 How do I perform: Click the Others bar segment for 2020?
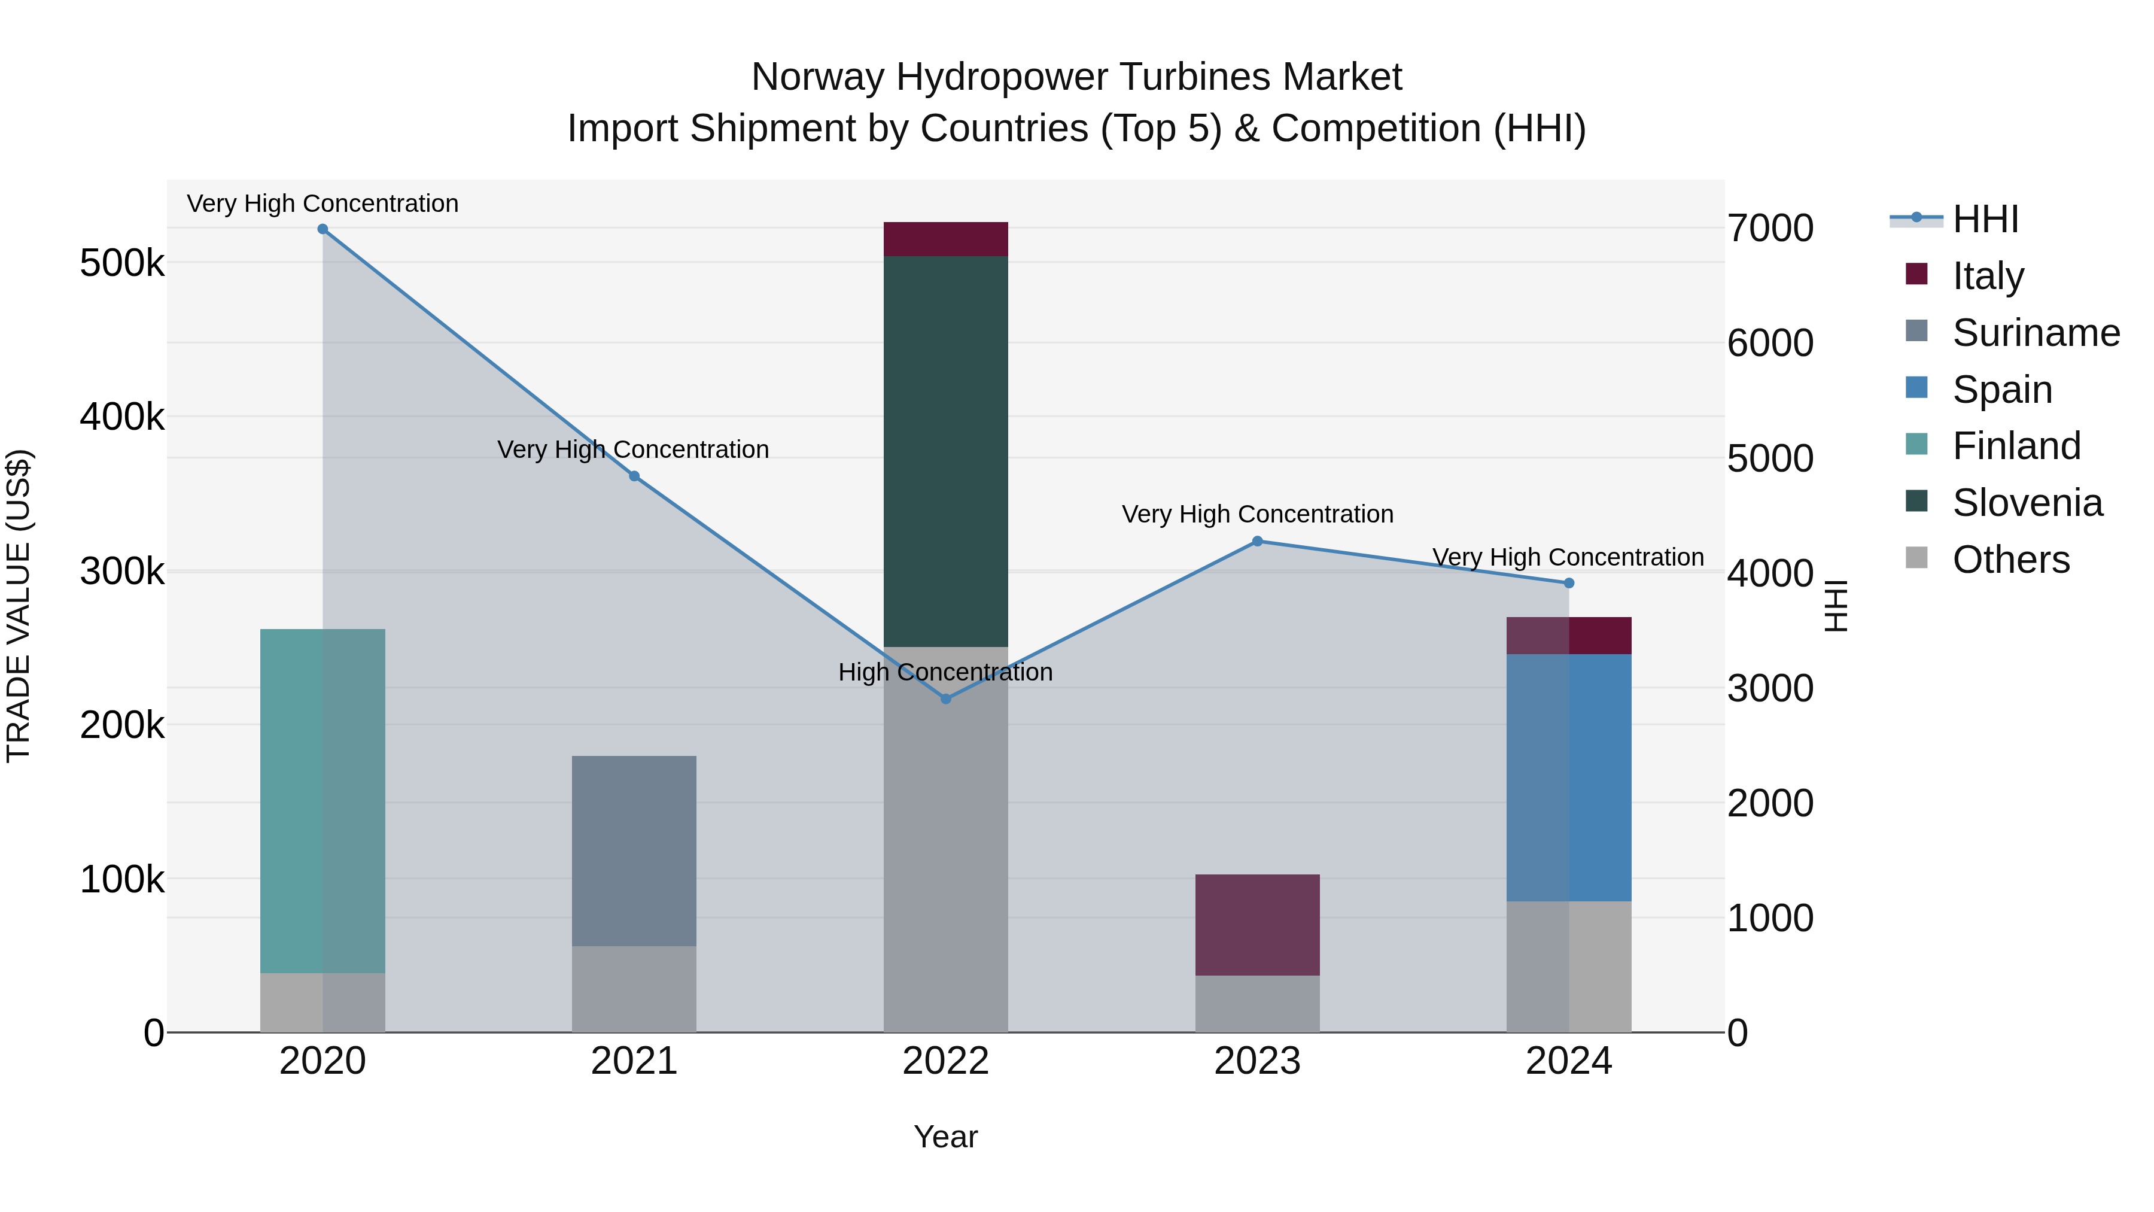[323, 1002]
